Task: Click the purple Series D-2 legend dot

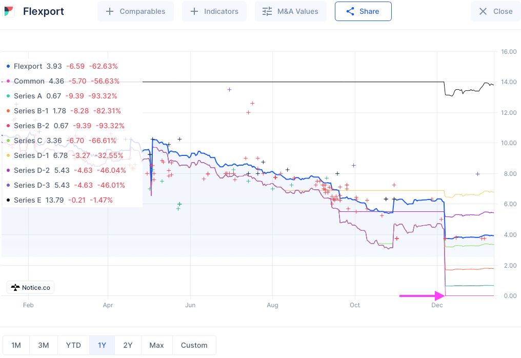Action: (8, 170)
